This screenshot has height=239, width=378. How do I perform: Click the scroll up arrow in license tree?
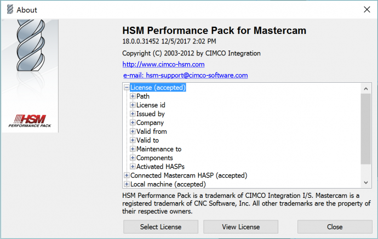point(366,89)
